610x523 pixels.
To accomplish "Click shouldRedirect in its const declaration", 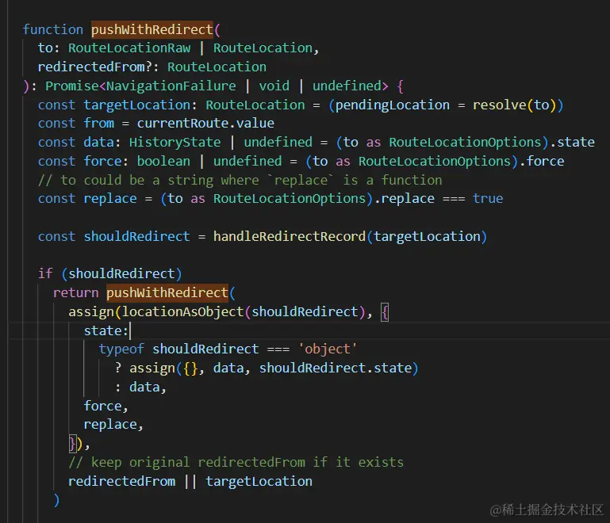I will click(137, 236).
